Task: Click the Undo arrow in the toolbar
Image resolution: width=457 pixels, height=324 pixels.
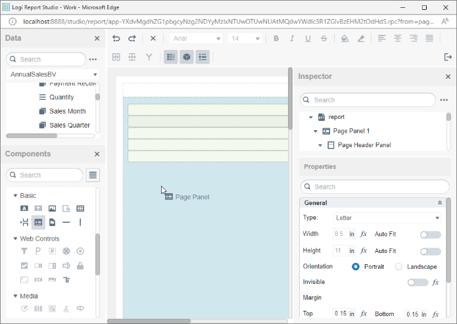Action: (116, 39)
